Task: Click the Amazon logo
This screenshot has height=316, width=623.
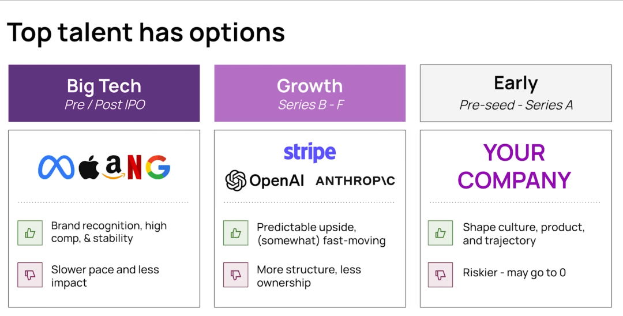Action: (x=112, y=168)
